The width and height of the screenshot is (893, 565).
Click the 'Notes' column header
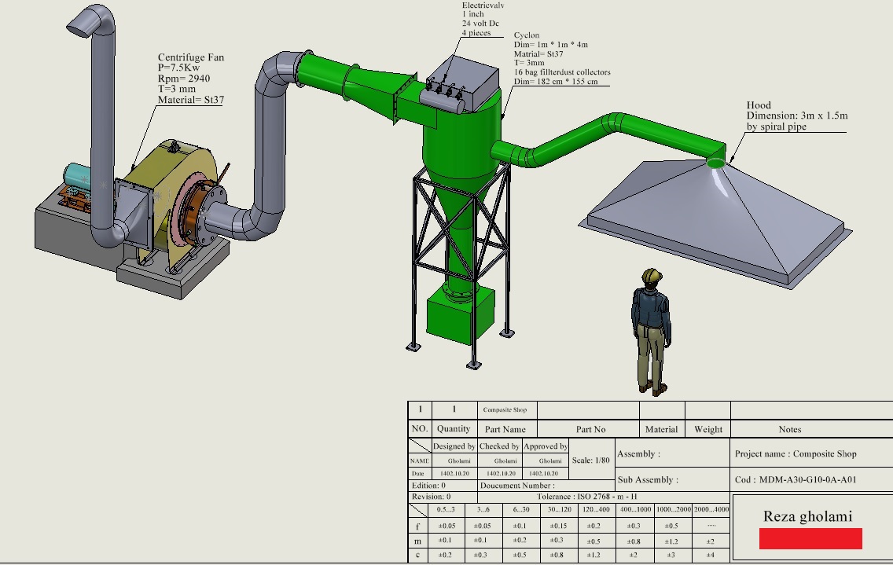tap(789, 429)
